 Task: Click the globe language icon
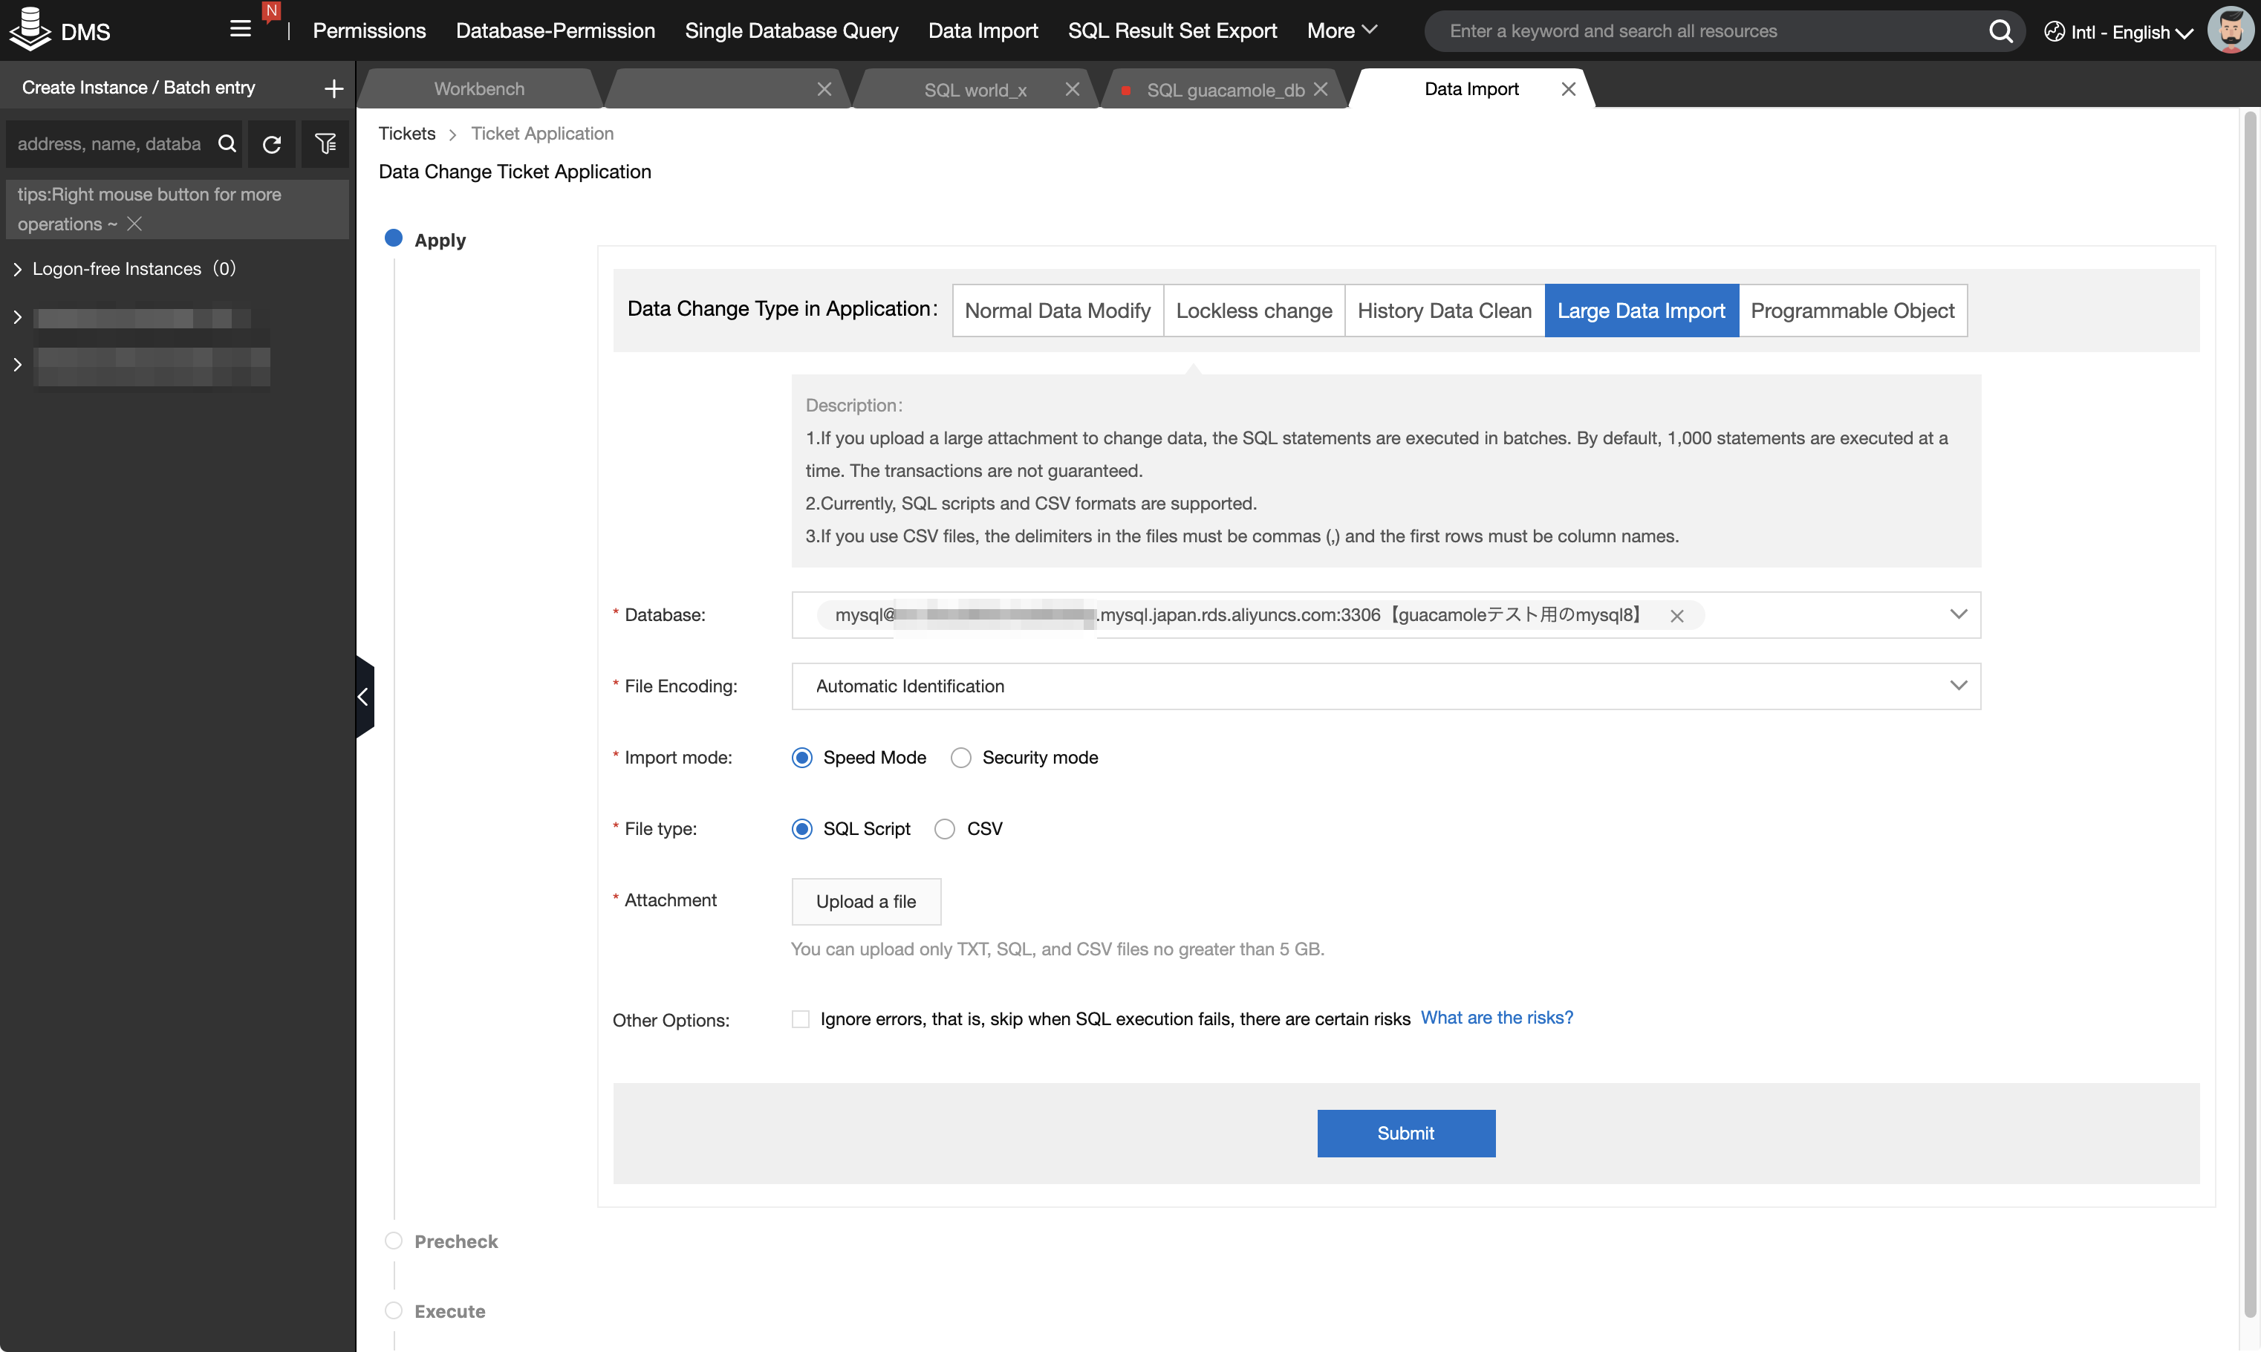(2055, 32)
